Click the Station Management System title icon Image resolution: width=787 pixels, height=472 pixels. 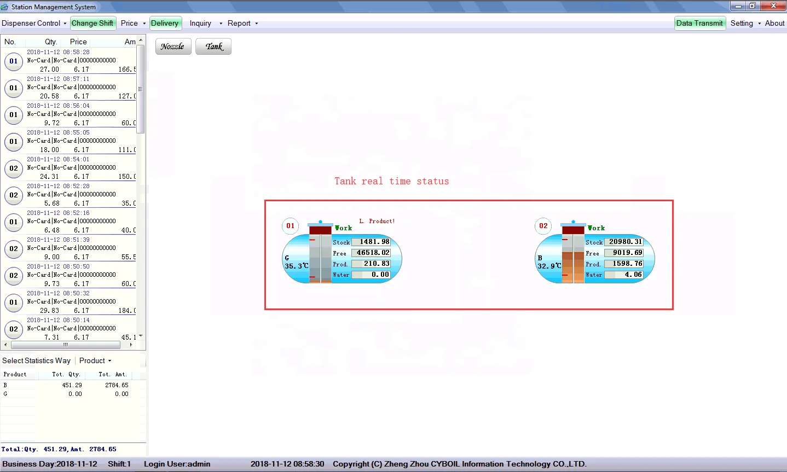coord(5,7)
